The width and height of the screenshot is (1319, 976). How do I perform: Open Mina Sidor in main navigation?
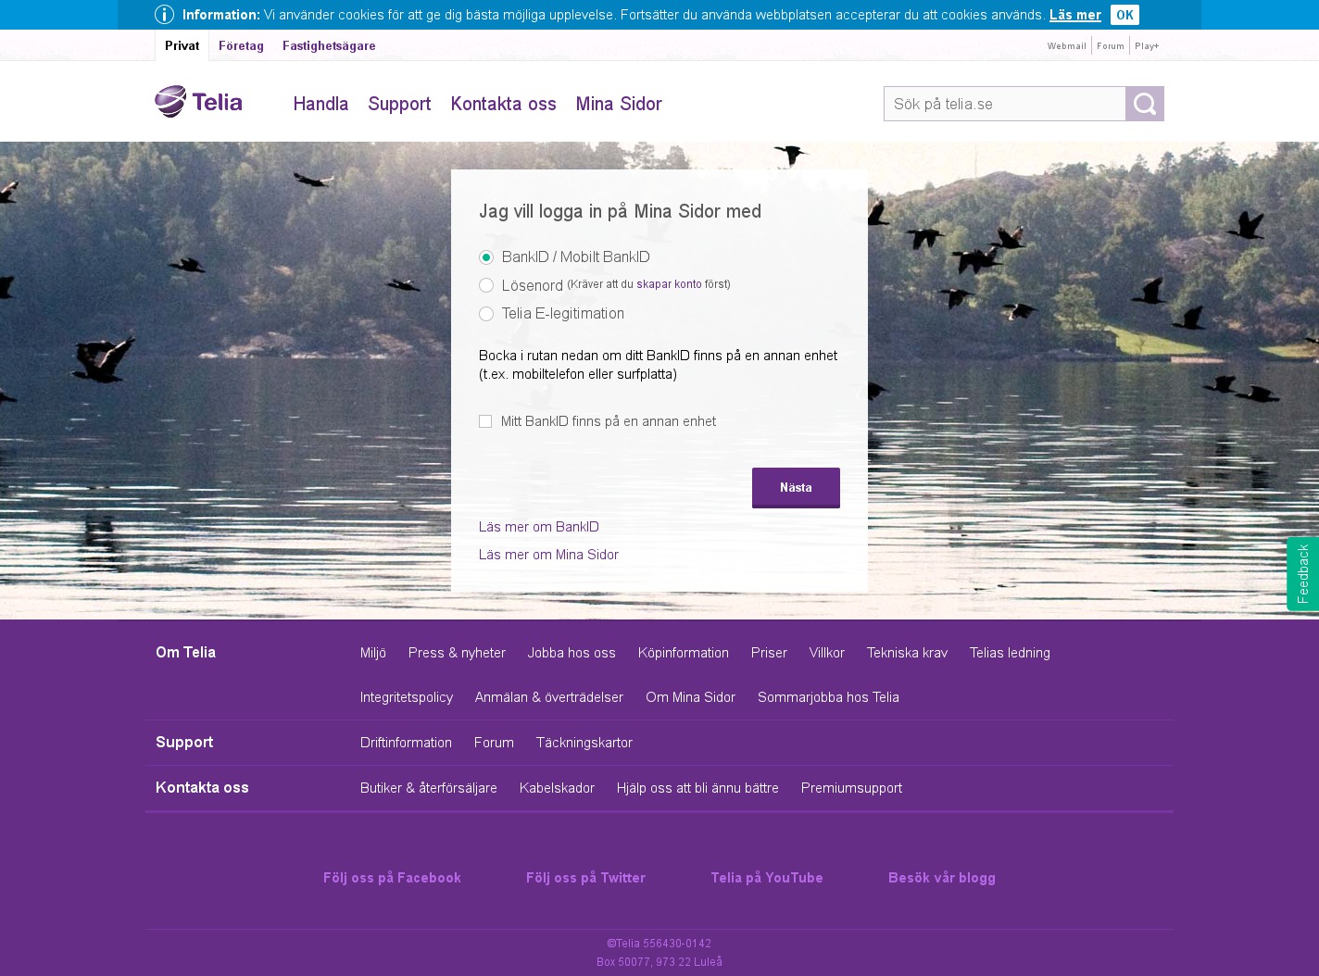tap(619, 104)
